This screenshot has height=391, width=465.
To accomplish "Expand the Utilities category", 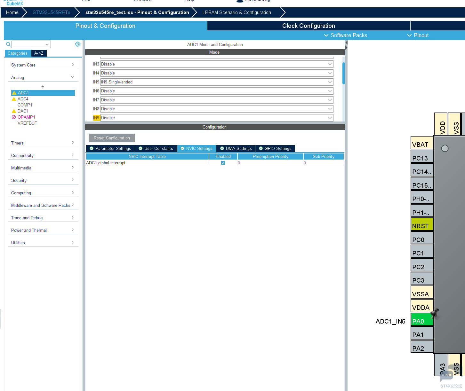I will (43, 243).
